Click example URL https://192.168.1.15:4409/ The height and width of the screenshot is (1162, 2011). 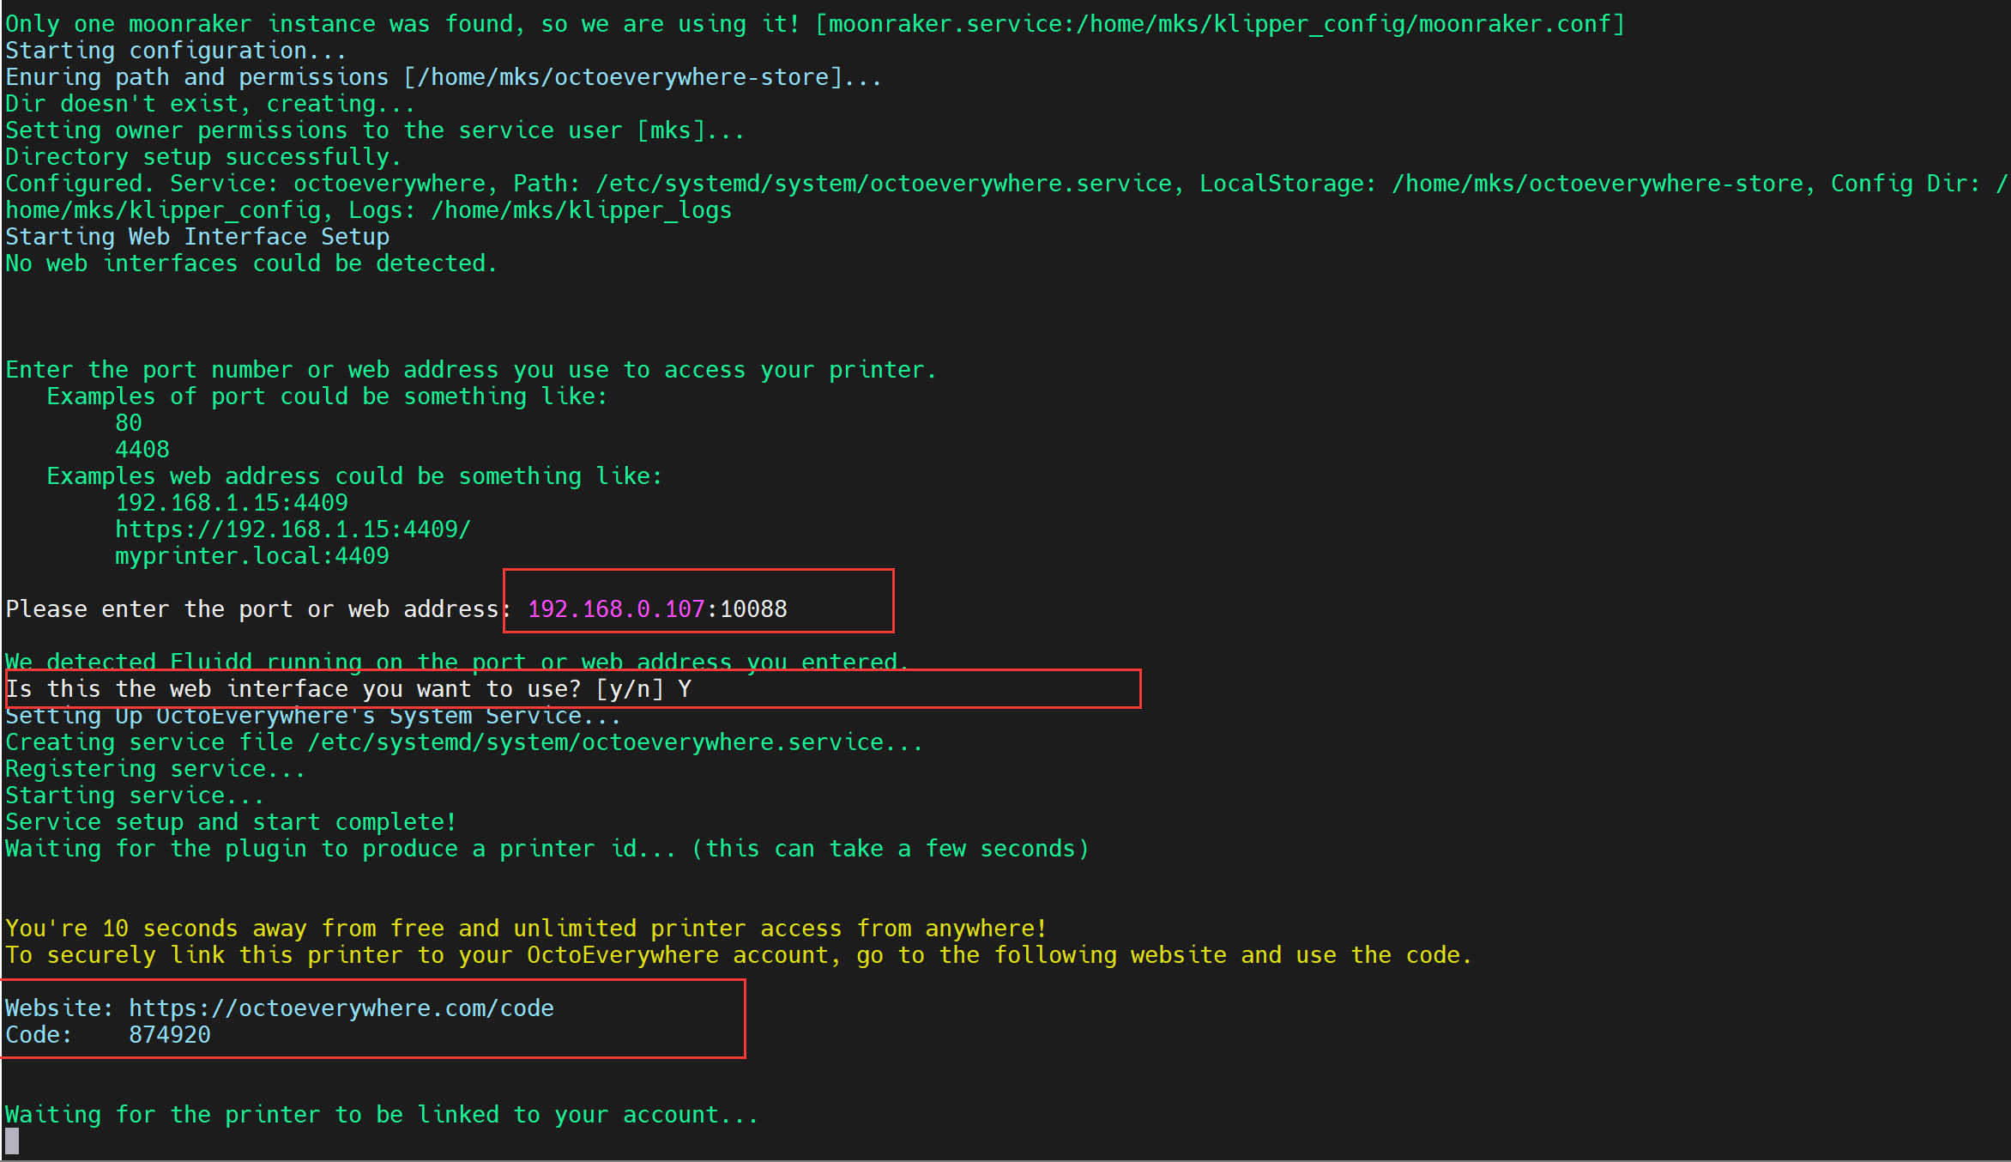[x=293, y=530]
